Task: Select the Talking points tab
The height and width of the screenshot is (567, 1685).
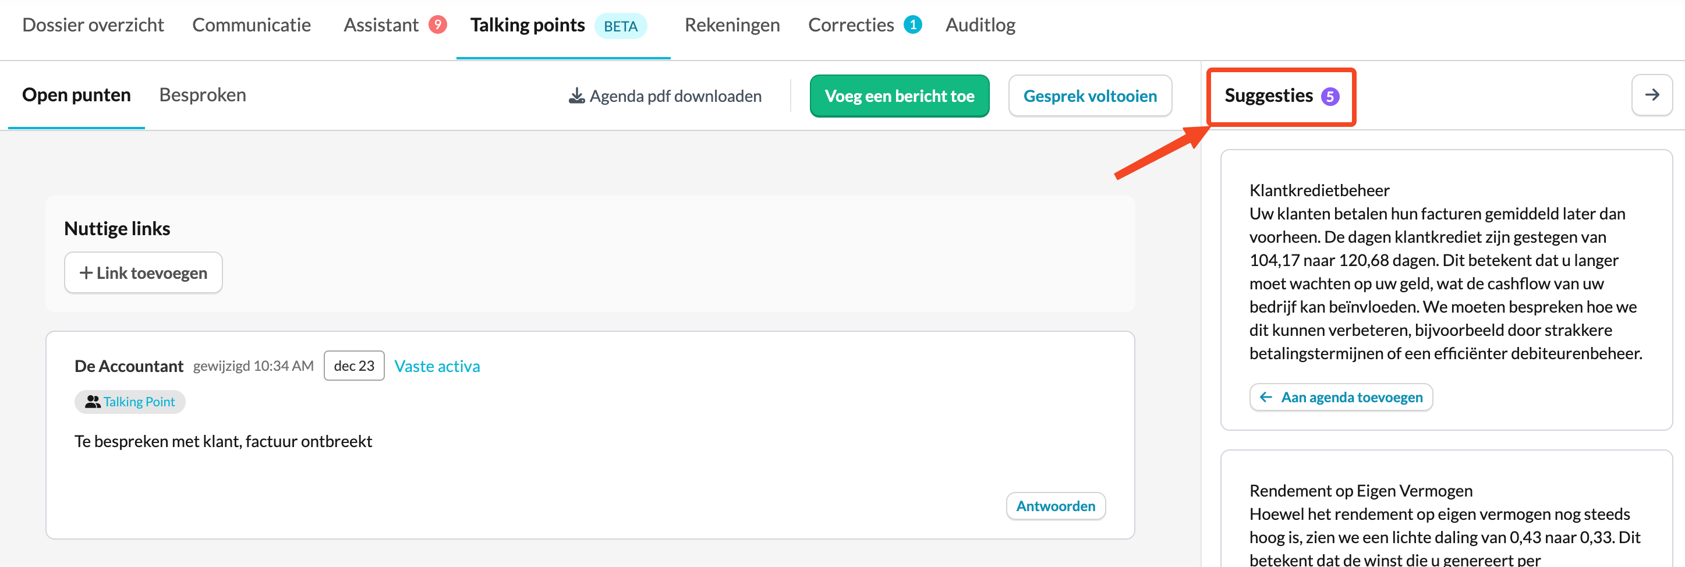Action: point(527,25)
